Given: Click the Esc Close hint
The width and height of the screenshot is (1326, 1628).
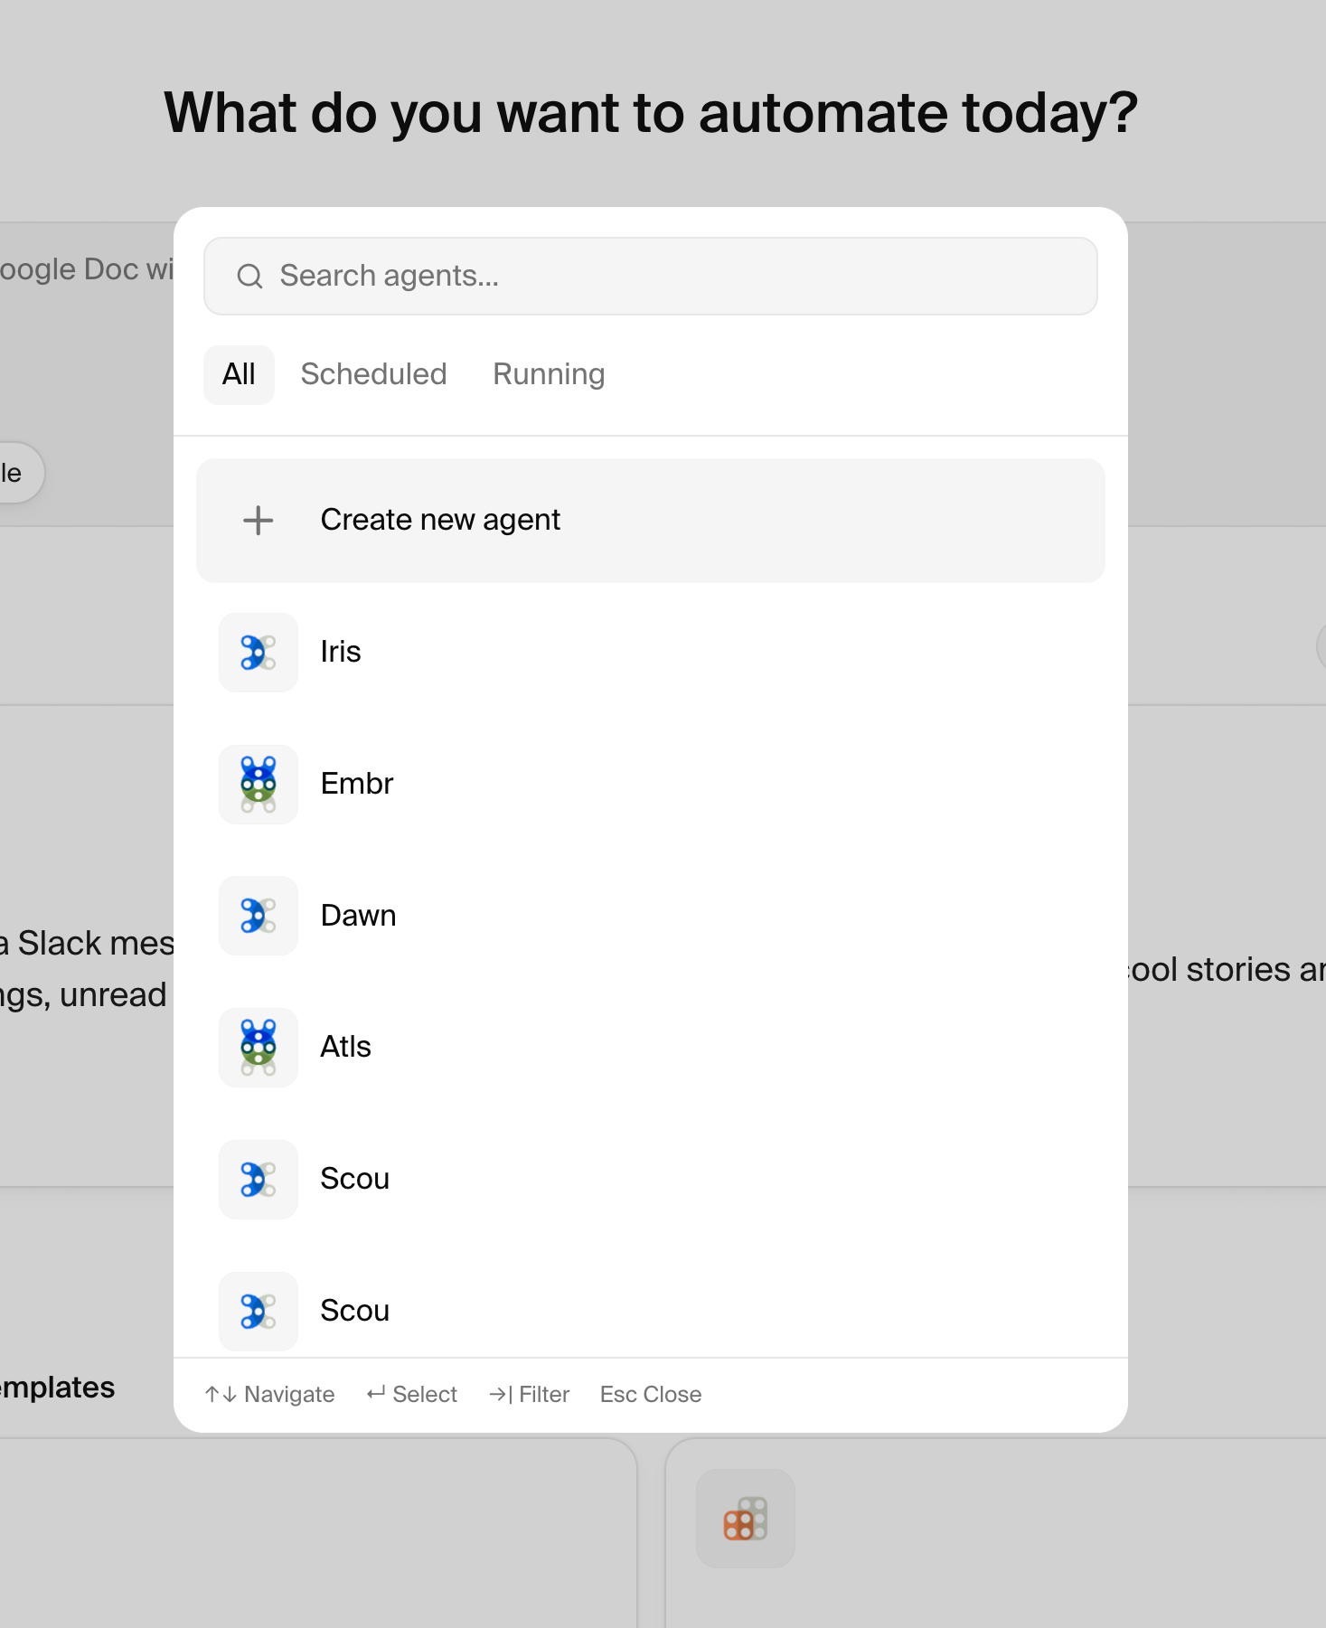Looking at the screenshot, I should click(651, 1395).
